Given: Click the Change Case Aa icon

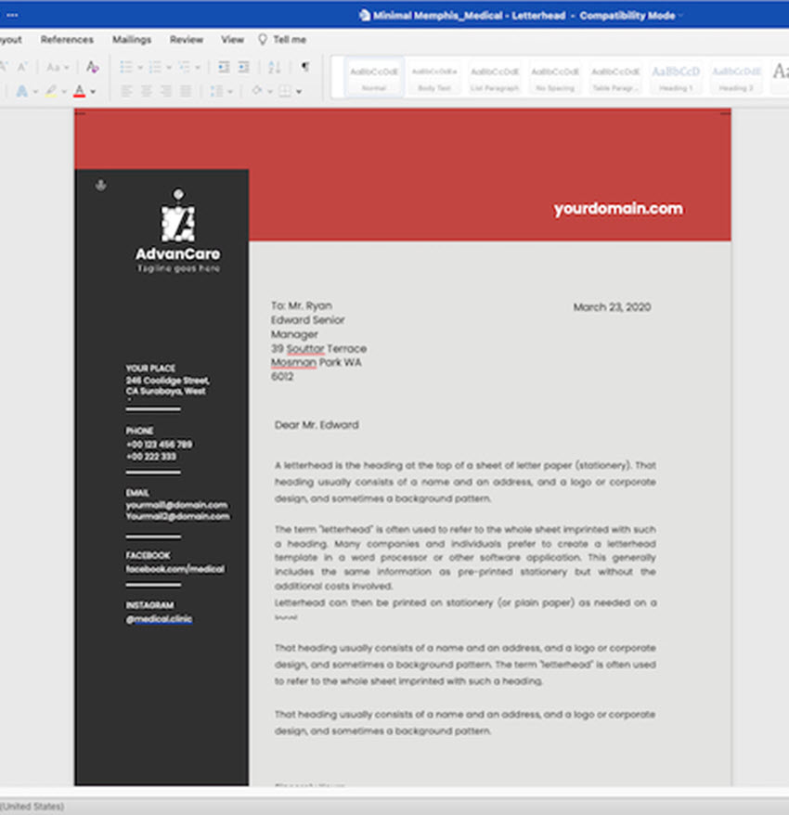Looking at the screenshot, I should 53,67.
